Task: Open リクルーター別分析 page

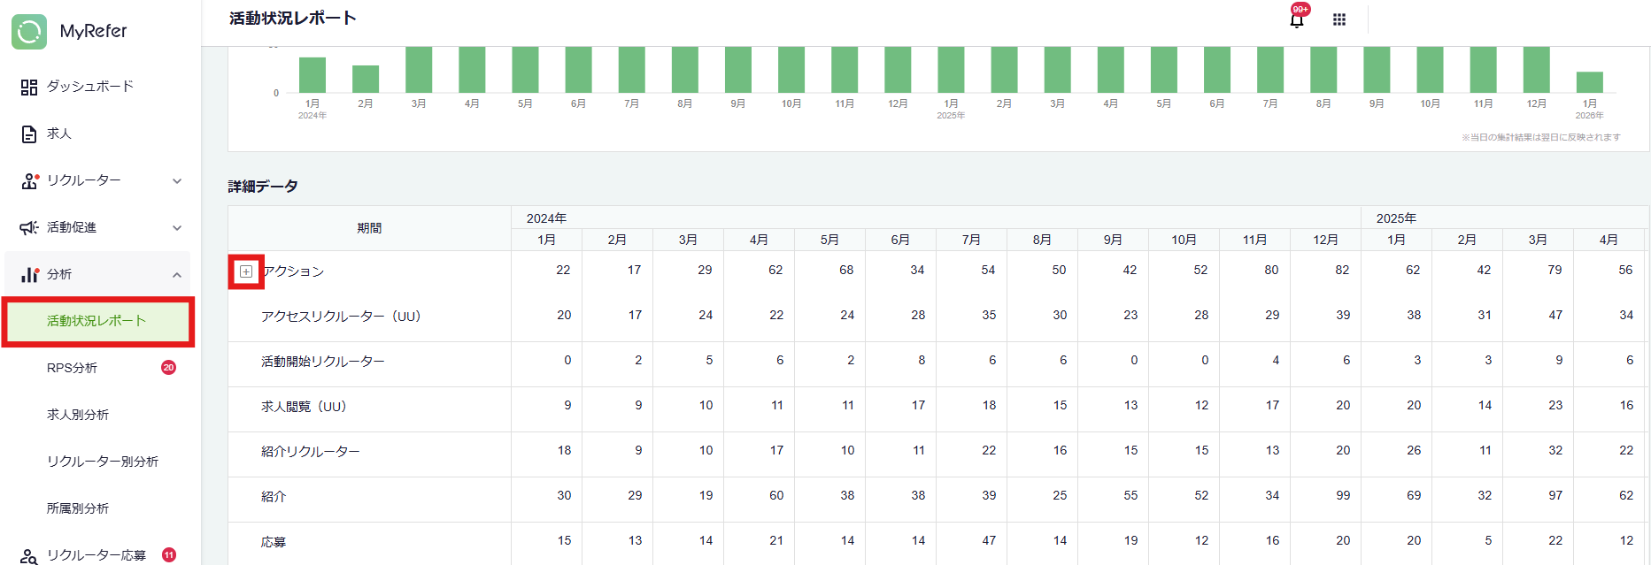Action: tap(103, 462)
